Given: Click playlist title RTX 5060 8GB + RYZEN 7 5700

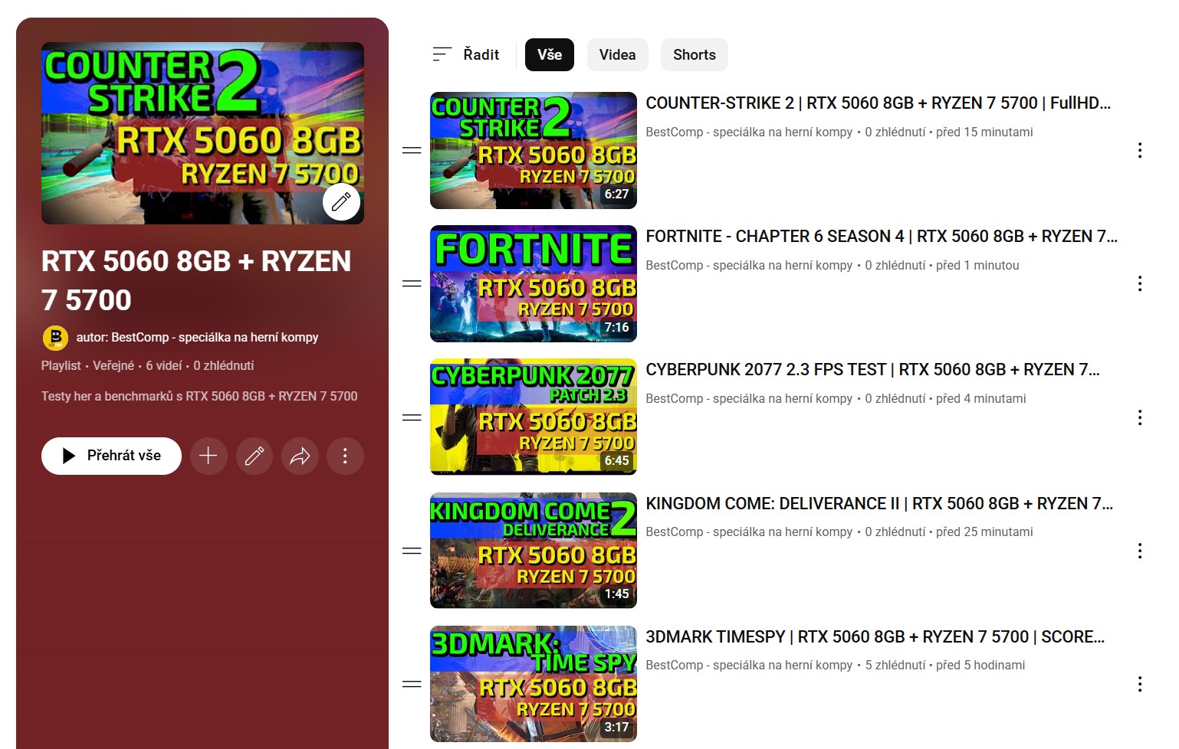Looking at the screenshot, I should click(196, 280).
